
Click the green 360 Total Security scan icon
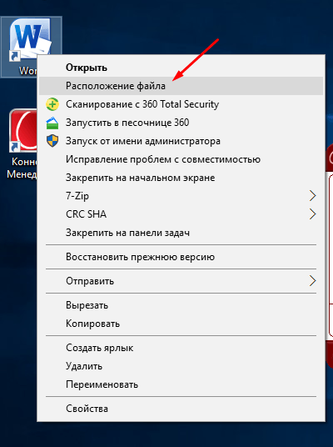coord(52,104)
